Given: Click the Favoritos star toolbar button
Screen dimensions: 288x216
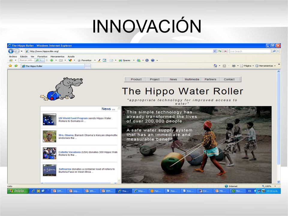Looking at the screenshot, I should point(85,60).
